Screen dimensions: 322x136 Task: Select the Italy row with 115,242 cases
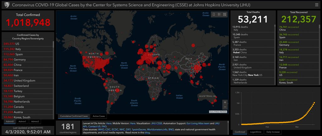27,49
